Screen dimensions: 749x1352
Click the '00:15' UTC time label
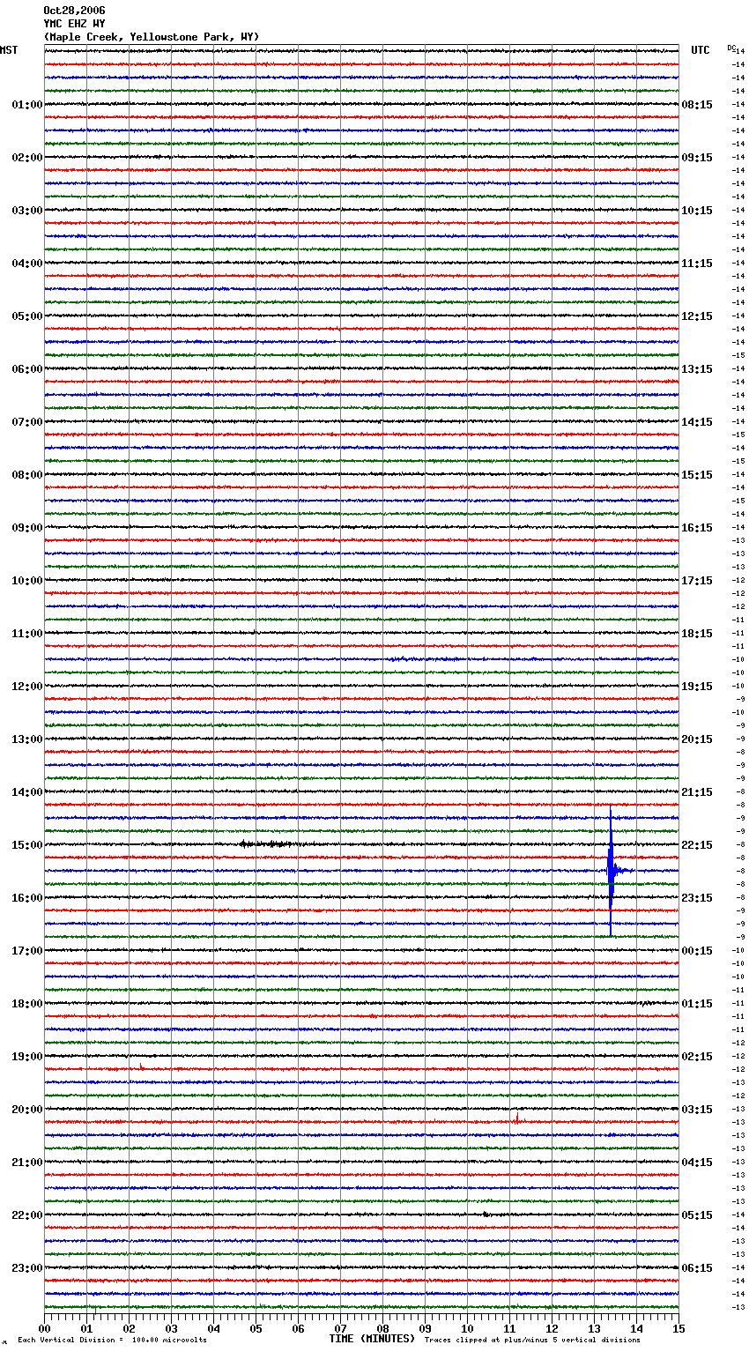coord(697,951)
